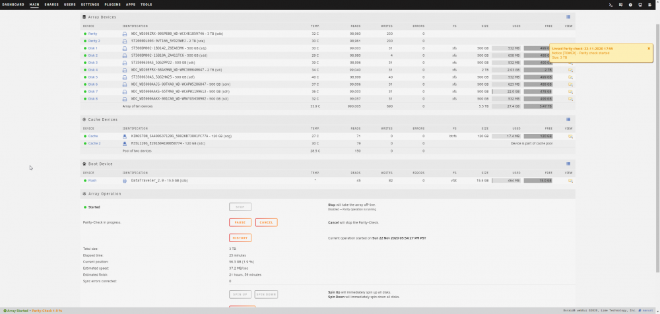The height and width of the screenshot is (314, 660).
Task: Click the drive icon in Disk 6 row
Action: [x=125, y=84]
